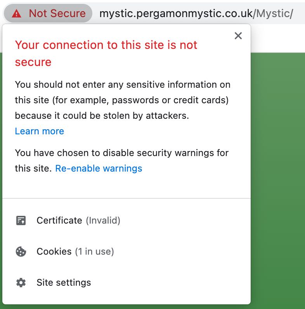The width and height of the screenshot is (305, 309).
Task: Open the Certificate details entry
Action: click(x=127, y=220)
